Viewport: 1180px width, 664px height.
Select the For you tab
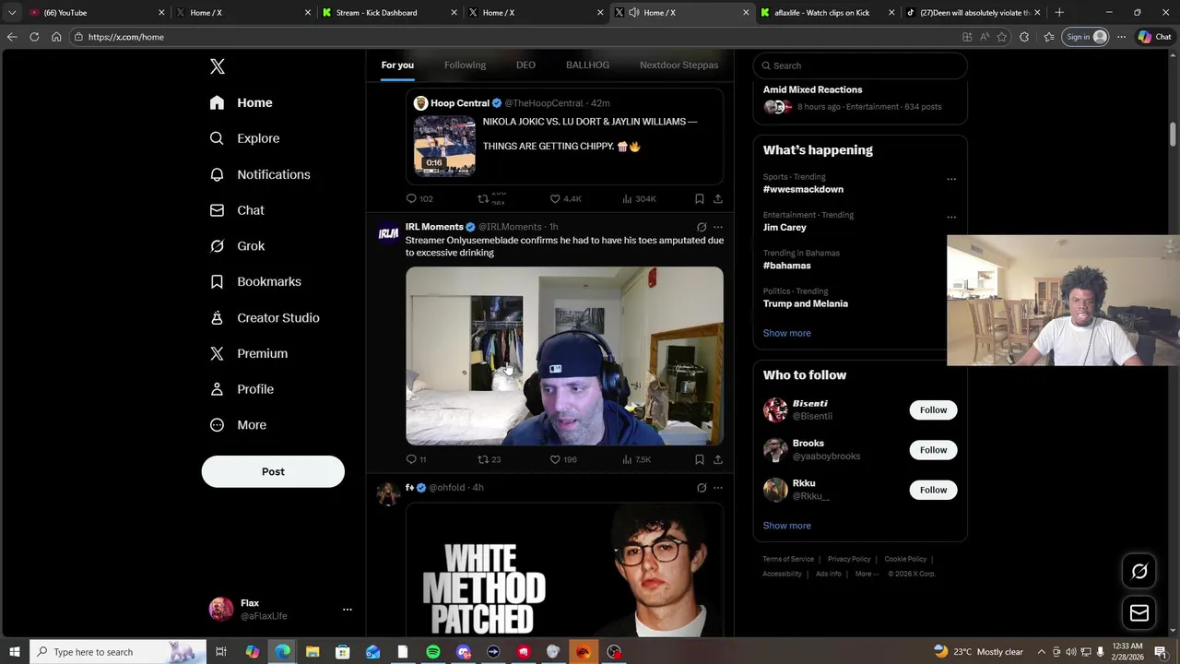pyautogui.click(x=397, y=65)
